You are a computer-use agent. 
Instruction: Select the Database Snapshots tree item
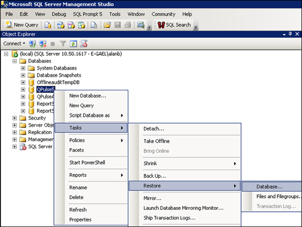pyautogui.click(x=59, y=75)
